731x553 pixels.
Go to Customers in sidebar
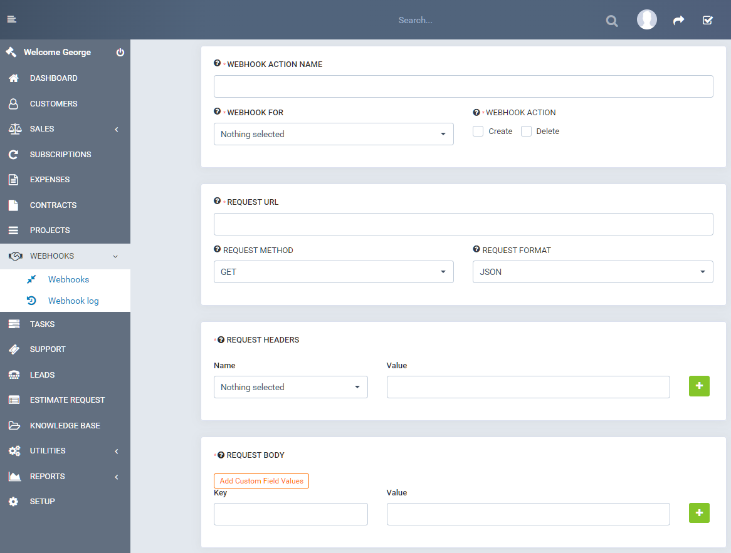[x=53, y=104]
